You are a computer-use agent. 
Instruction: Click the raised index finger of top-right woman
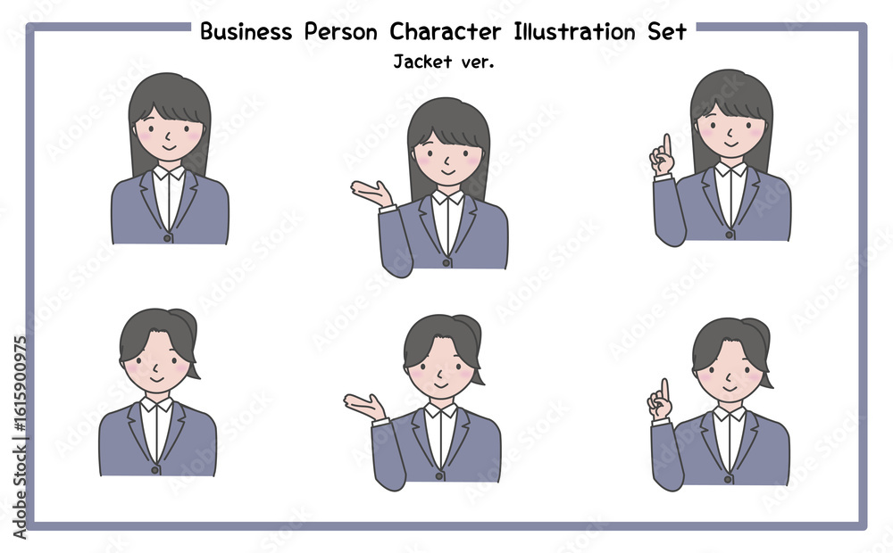coord(667,144)
